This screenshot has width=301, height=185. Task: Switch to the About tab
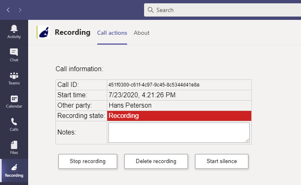pyautogui.click(x=142, y=33)
